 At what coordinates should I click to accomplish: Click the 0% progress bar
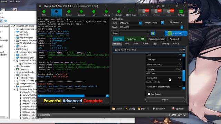tap(74, 108)
